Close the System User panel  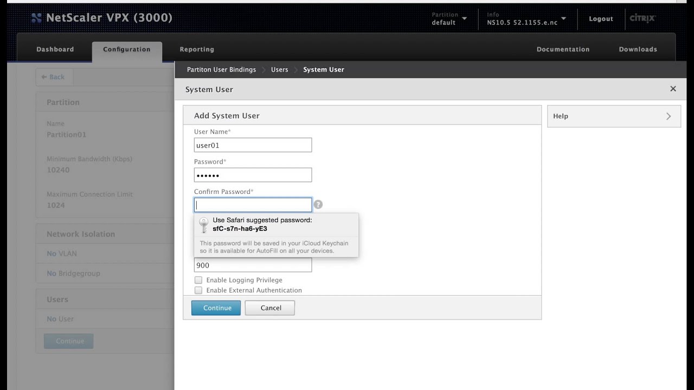click(673, 89)
